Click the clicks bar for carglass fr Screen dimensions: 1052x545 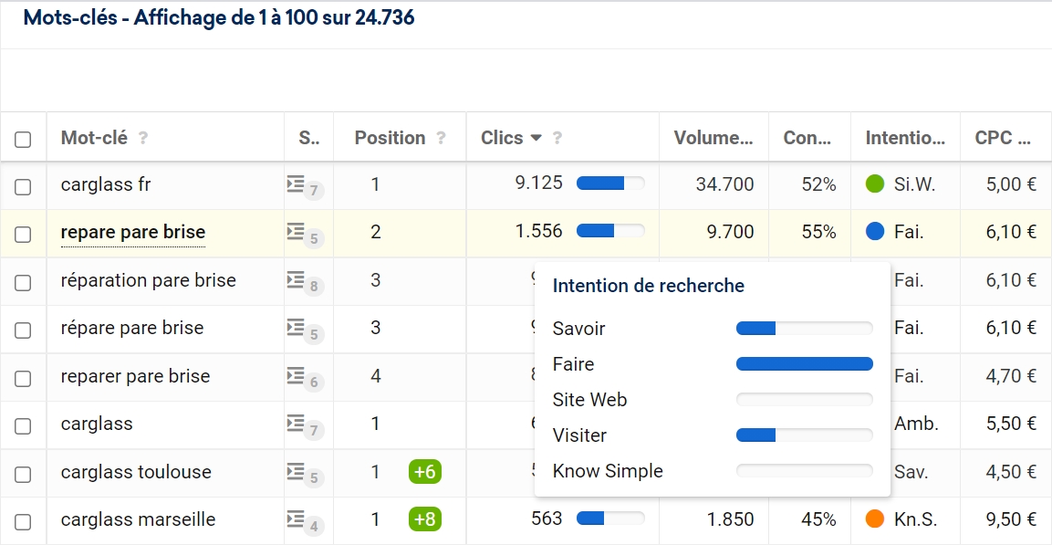(x=610, y=183)
